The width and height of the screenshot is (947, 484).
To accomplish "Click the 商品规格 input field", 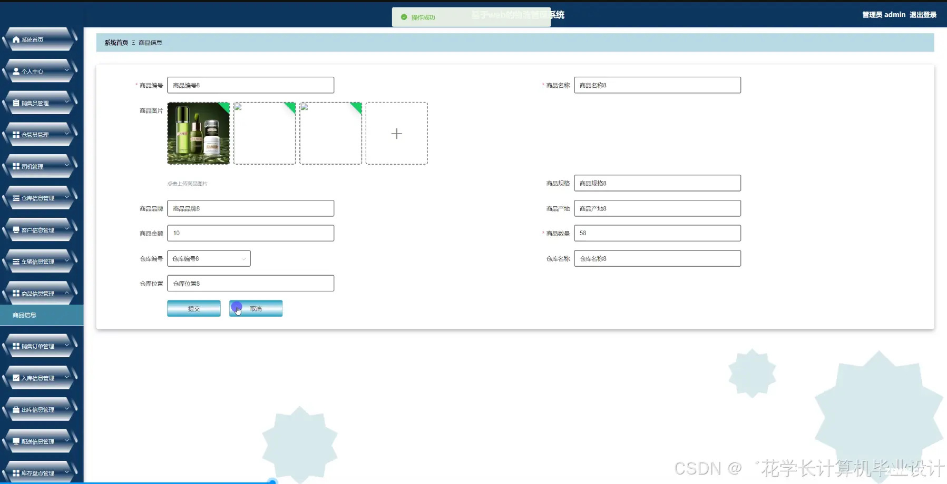I will point(657,183).
